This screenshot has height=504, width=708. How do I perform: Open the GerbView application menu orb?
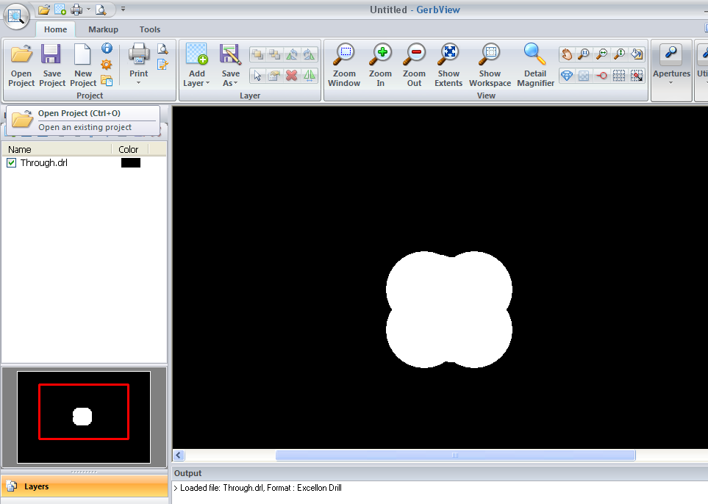pyautogui.click(x=16, y=16)
